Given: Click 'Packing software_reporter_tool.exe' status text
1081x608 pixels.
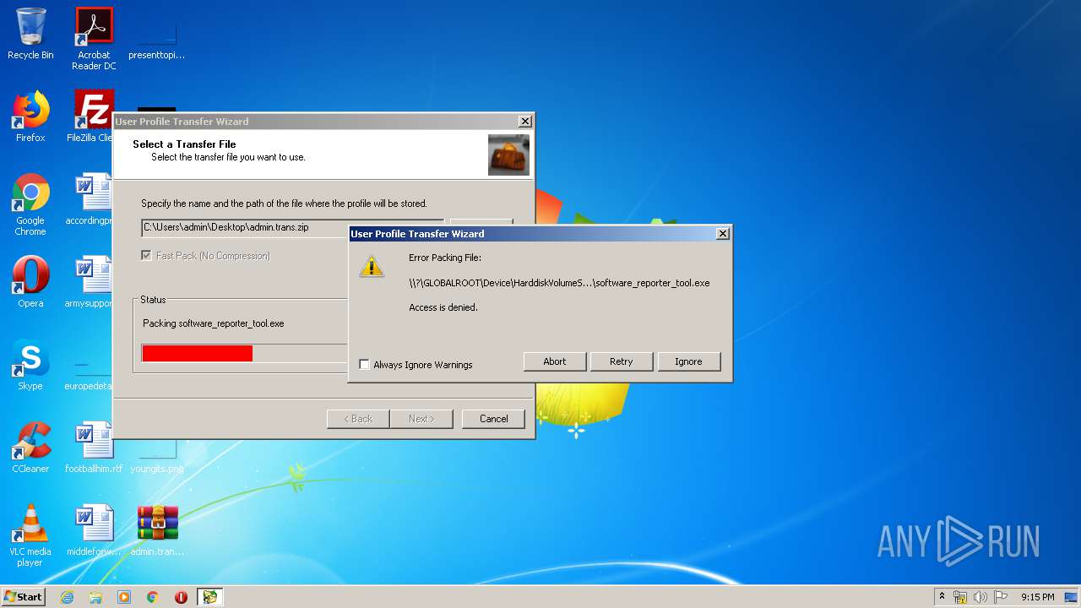Looking at the screenshot, I should click(214, 323).
